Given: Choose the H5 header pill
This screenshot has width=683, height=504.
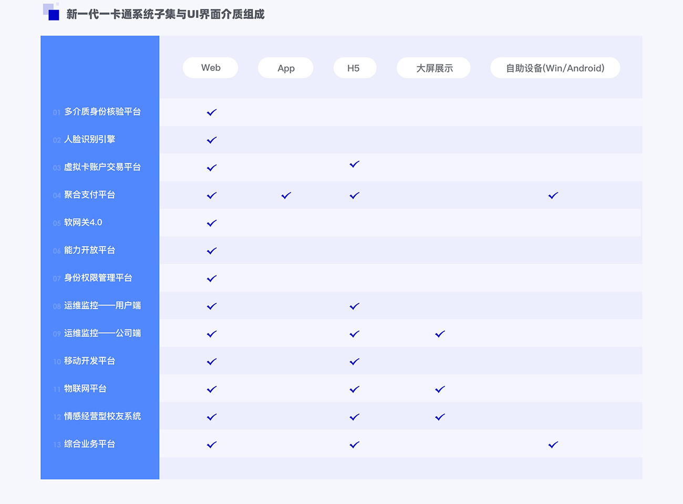Looking at the screenshot, I should pos(355,68).
